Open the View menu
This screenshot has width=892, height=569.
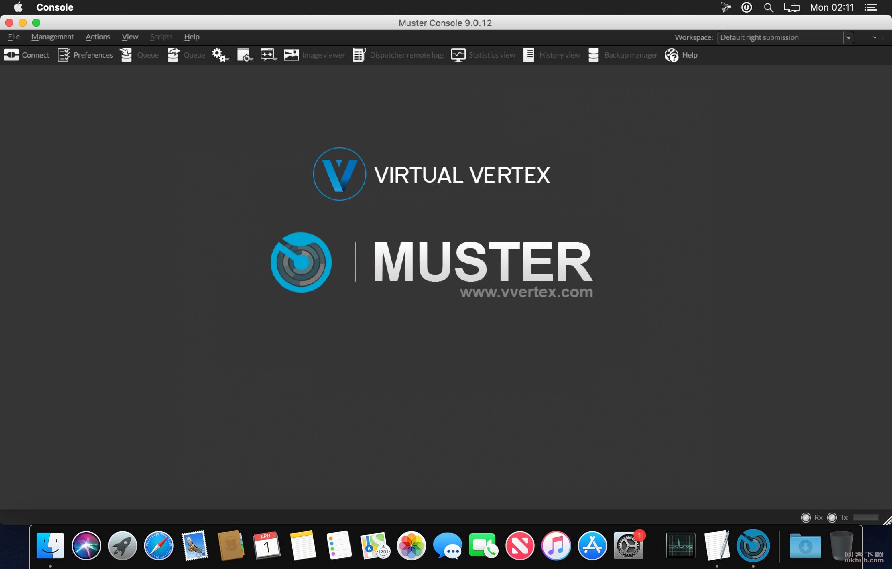pyautogui.click(x=130, y=37)
